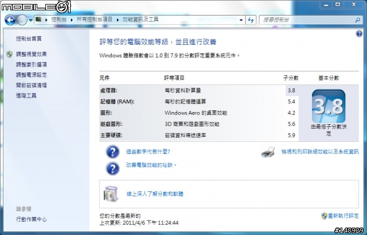Click the gaming graphics subscore 5.6
This screenshot has height=235, width=367.
pyautogui.click(x=291, y=124)
